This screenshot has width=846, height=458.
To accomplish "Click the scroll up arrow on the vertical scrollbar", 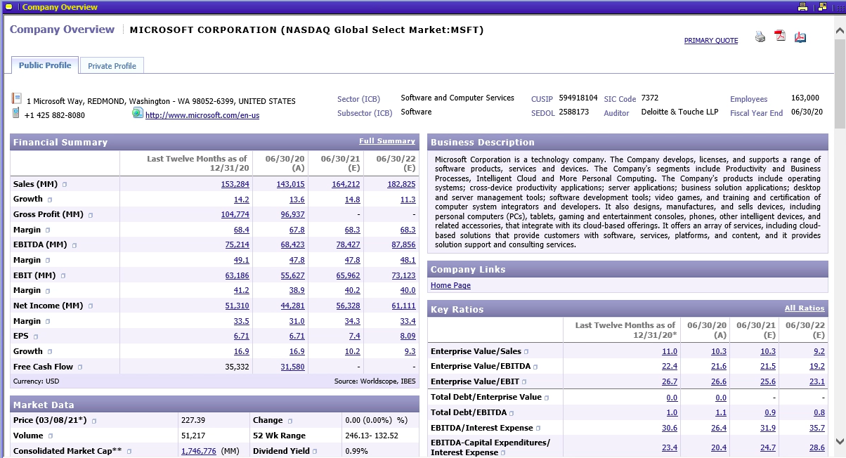I will 840,32.
